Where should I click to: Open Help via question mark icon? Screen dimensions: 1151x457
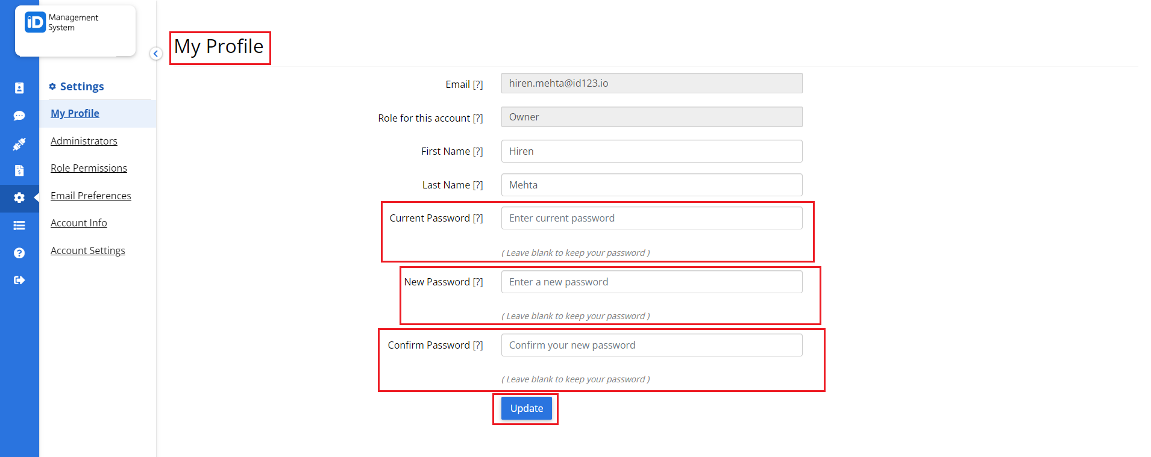19,252
